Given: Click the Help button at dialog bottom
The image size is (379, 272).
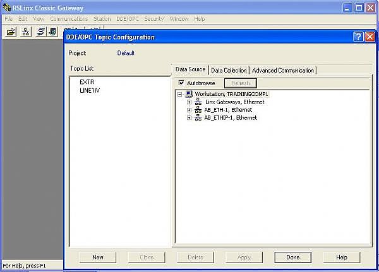Looking at the screenshot, I should pyautogui.click(x=342, y=257).
